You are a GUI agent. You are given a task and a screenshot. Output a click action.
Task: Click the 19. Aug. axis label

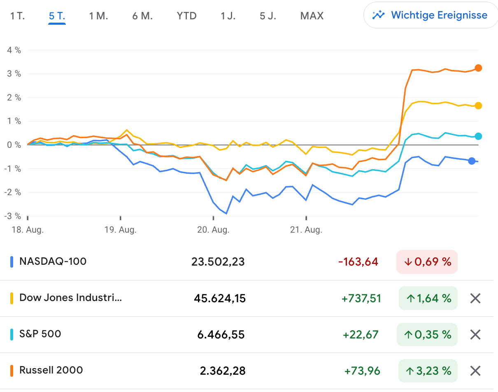coord(120,230)
